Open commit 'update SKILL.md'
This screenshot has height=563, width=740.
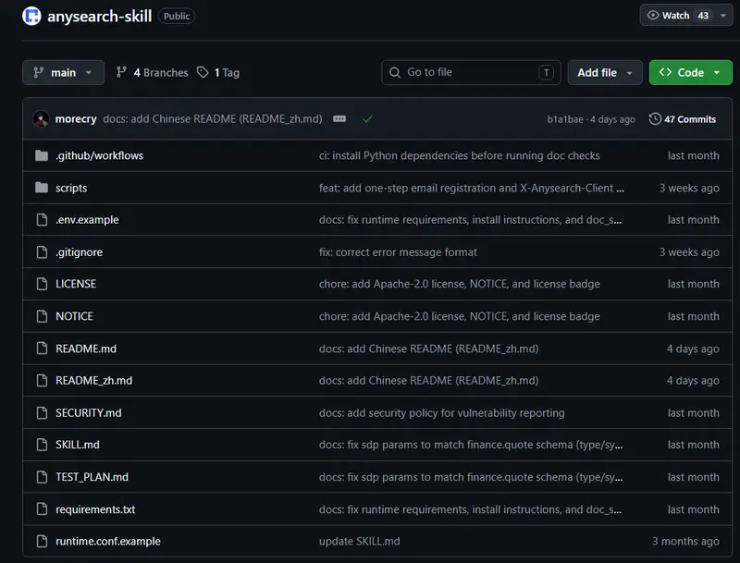[359, 542]
